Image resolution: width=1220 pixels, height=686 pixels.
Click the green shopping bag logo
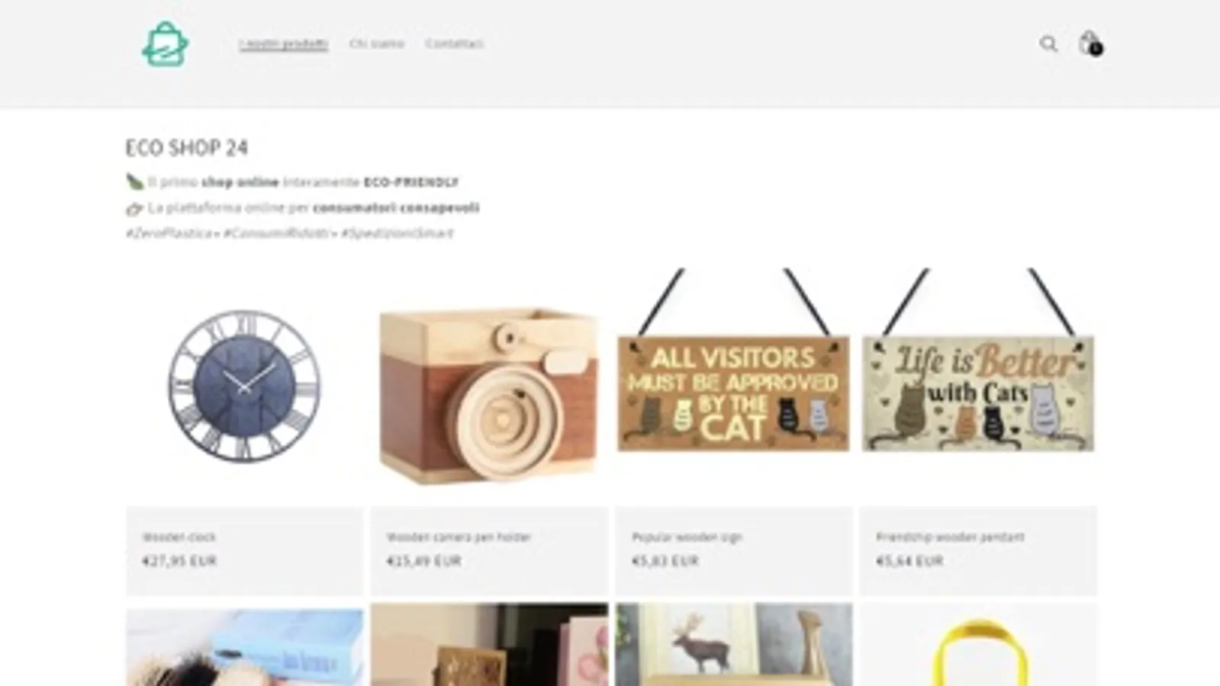click(x=166, y=44)
